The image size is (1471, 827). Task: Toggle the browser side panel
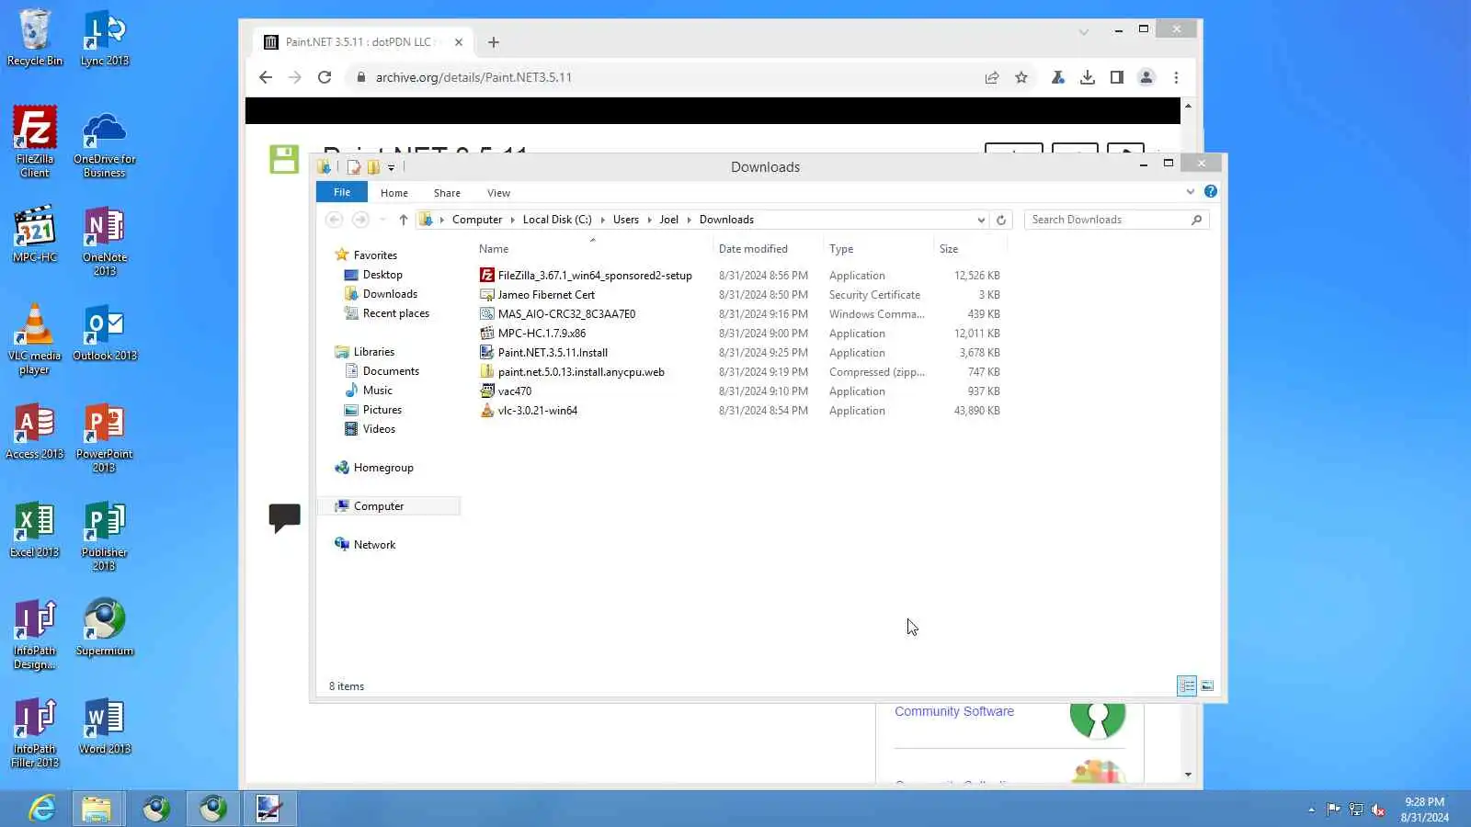click(1117, 77)
